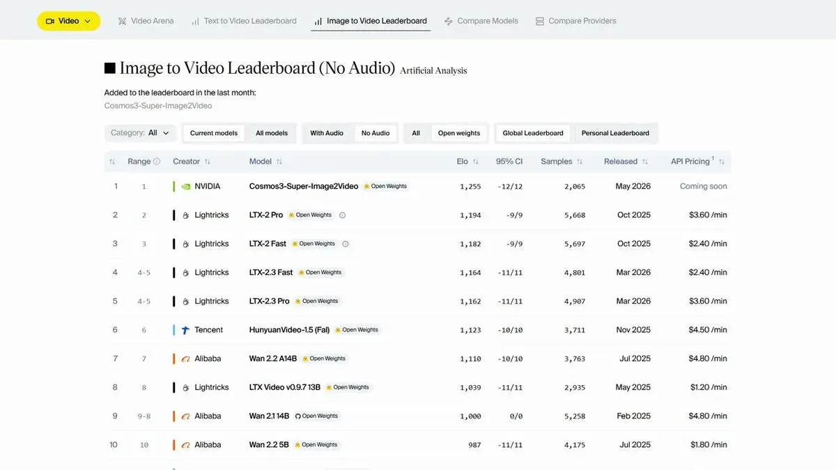Click info icon beside Range column header
Viewport: 836px width, 470px height.
[x=157, y=162]
